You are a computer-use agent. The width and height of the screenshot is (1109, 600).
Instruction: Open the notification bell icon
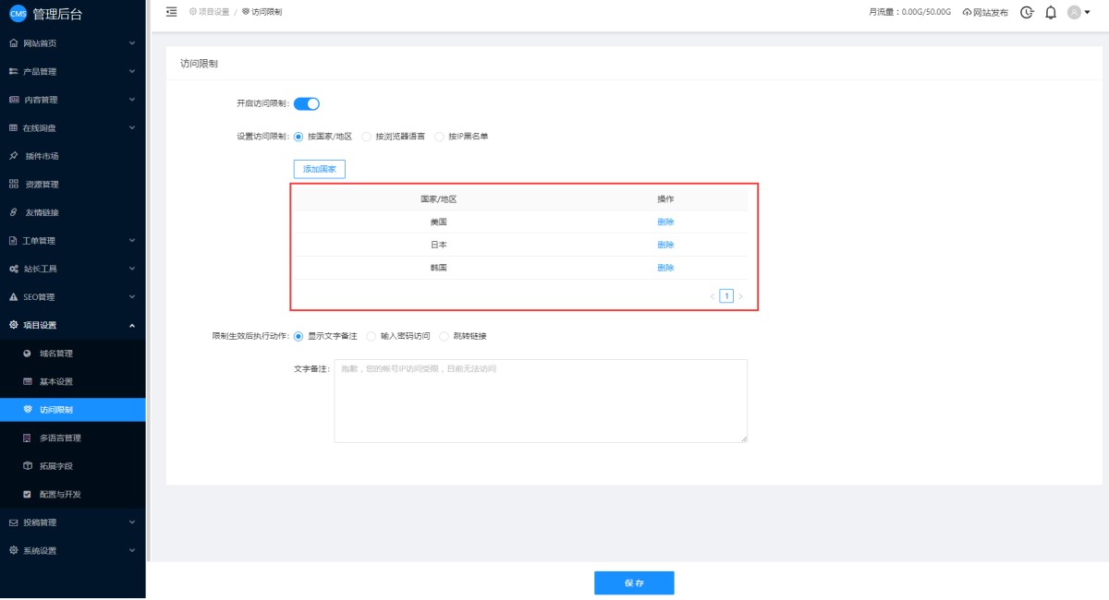1051,13
